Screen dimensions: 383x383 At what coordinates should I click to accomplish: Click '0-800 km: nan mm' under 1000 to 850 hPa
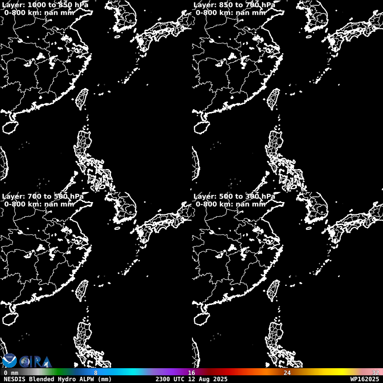coord(39,13)
